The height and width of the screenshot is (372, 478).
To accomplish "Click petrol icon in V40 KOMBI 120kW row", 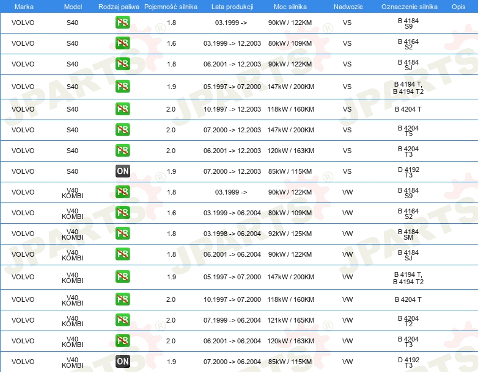I will [x=122, y=340].
